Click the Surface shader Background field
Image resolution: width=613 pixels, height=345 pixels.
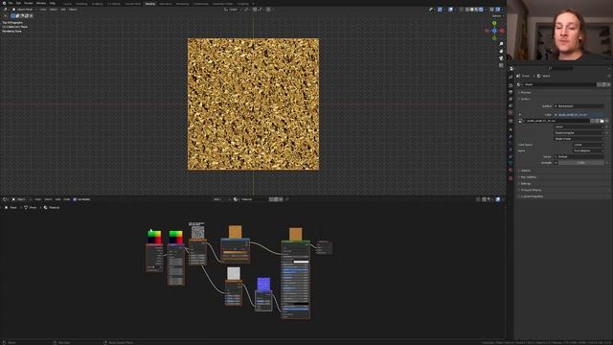coord(579,106)
